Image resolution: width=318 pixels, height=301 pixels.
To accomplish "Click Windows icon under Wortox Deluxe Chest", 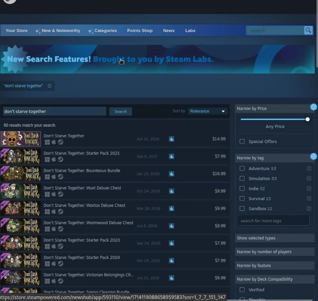I will [47, 212].
